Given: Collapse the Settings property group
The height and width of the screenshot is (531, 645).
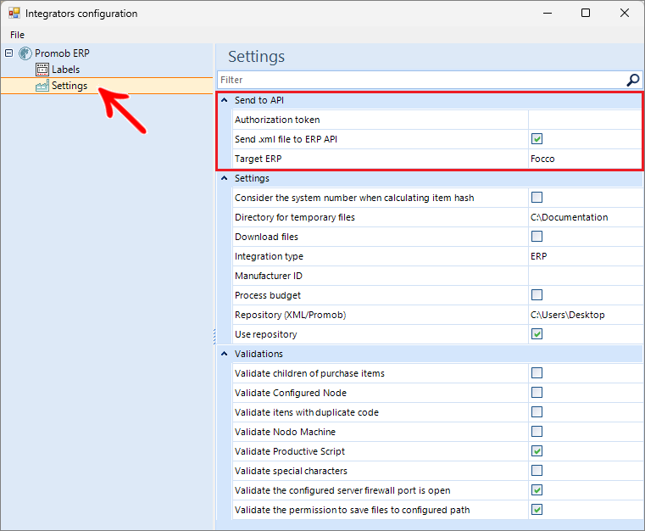Looking at the screenshot, I should point(225,178).
